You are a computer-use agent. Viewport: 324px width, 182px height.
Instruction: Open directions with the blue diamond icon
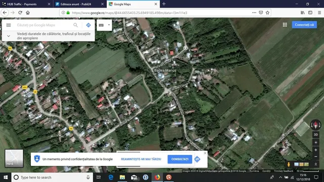(x=89, y=25)
